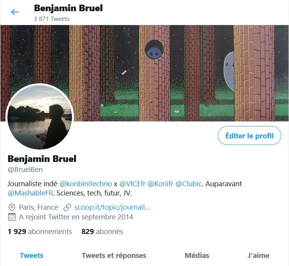289x266 pixels.
Task: Open the @konbinitechno mention link
Action: click(86, 184)
